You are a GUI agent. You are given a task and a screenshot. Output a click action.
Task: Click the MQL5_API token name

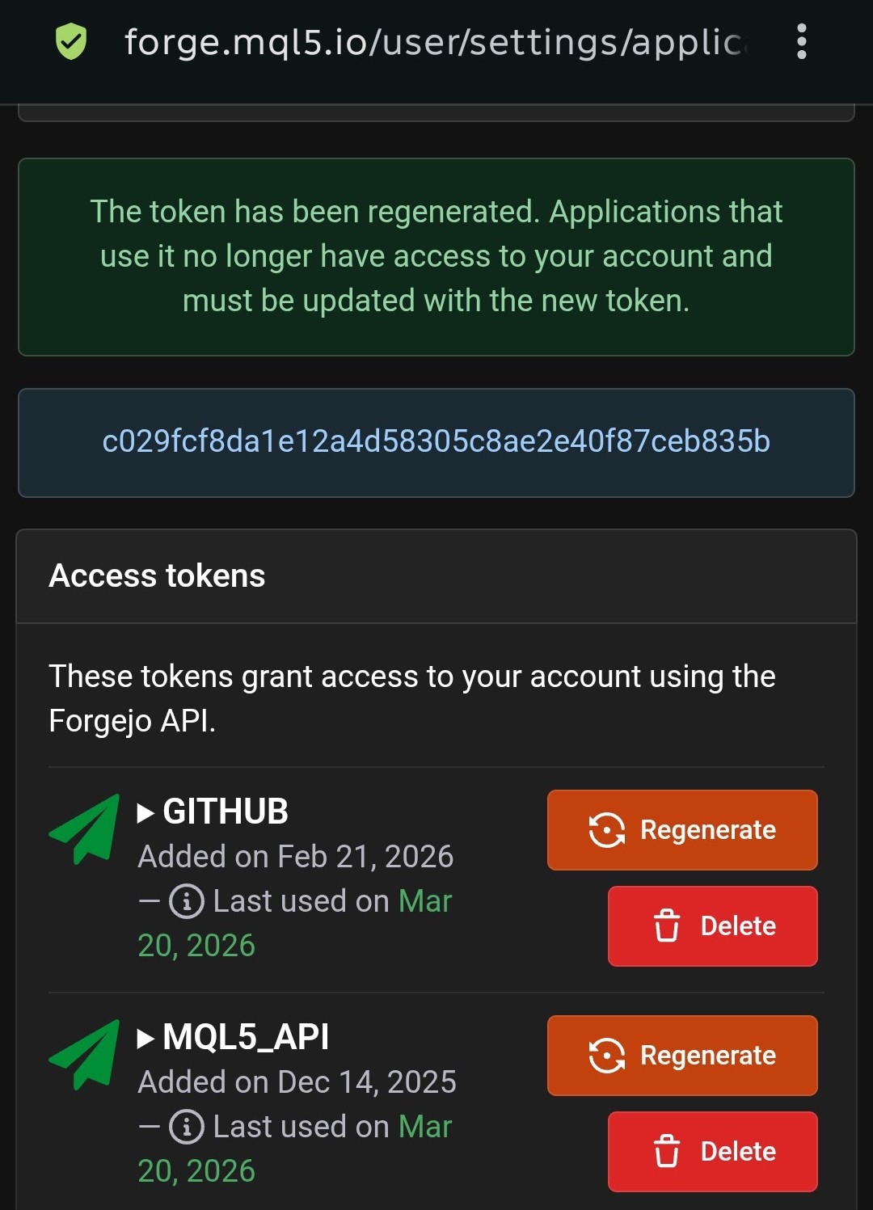246,1037
